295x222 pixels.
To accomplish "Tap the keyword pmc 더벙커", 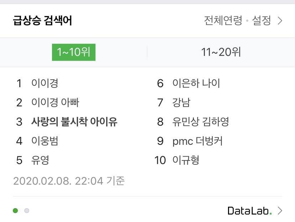I will click(x=197, y=141).
